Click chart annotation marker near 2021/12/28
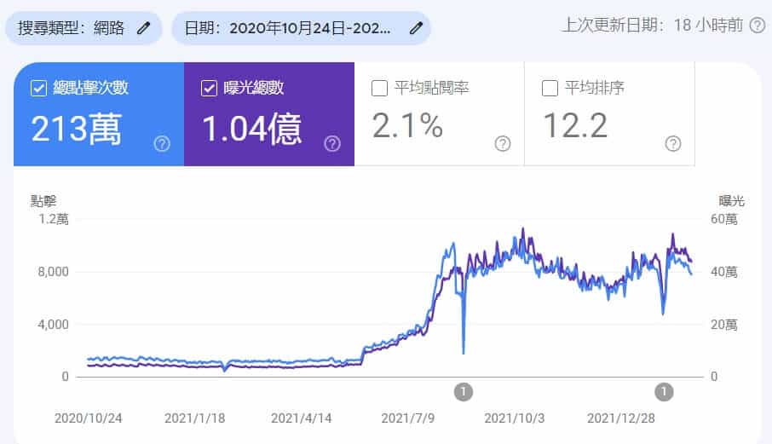This screenshot has height=444, width=772. [664, 392]
